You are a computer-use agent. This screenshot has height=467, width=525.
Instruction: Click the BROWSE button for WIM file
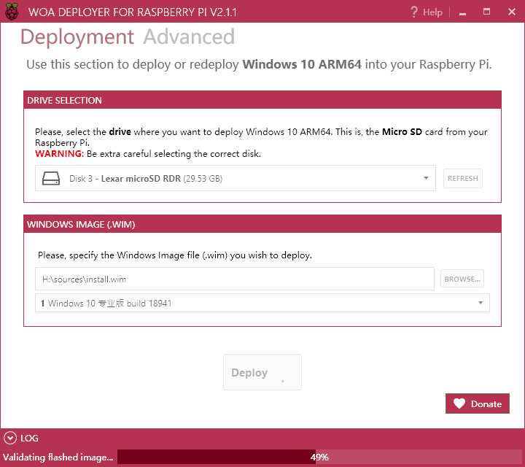[x=462, y=279]
